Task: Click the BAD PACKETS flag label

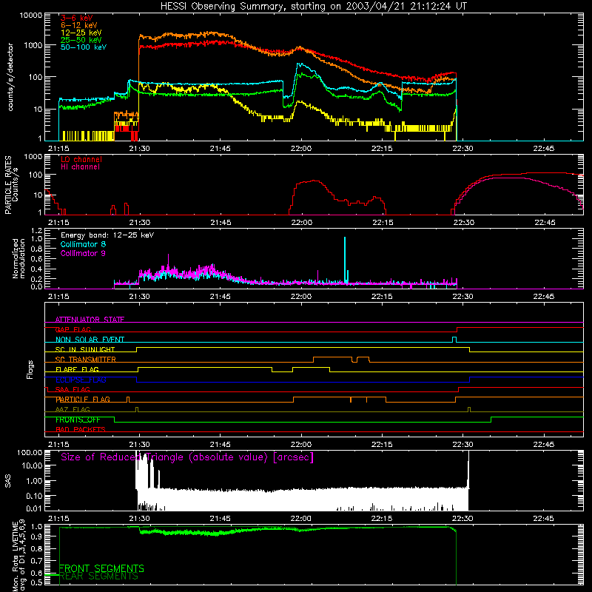Action: (81, 429)
